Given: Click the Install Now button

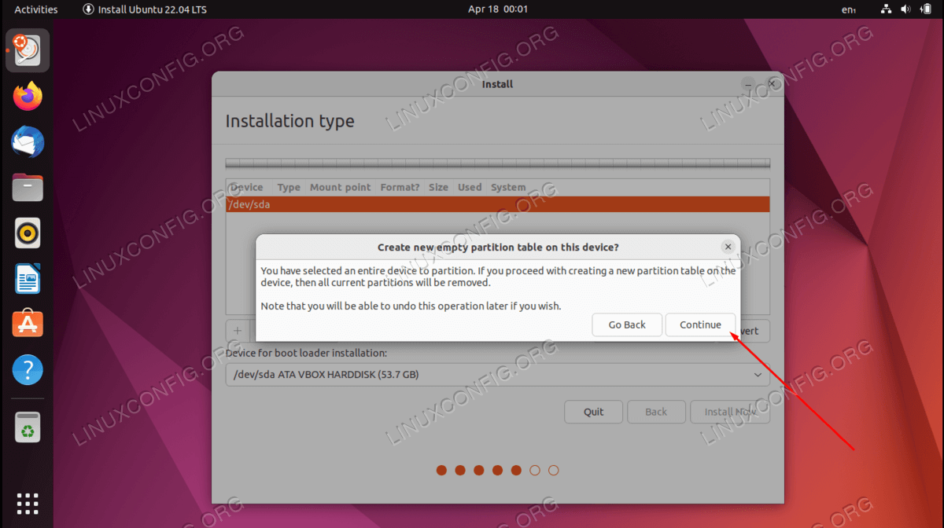Looking at the screenshot, I should pos(730,412).
